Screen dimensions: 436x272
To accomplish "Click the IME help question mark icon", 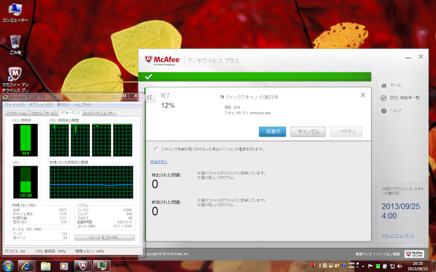I will tap(344, 265).
